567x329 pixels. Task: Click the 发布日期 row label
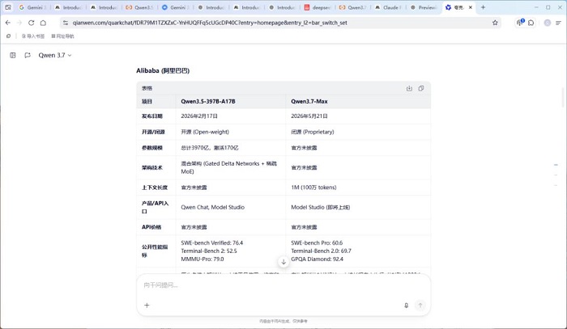[x=152, y=116]
